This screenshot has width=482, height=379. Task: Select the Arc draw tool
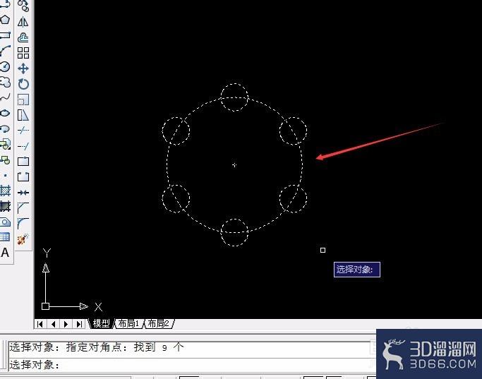tap(5, 51)
